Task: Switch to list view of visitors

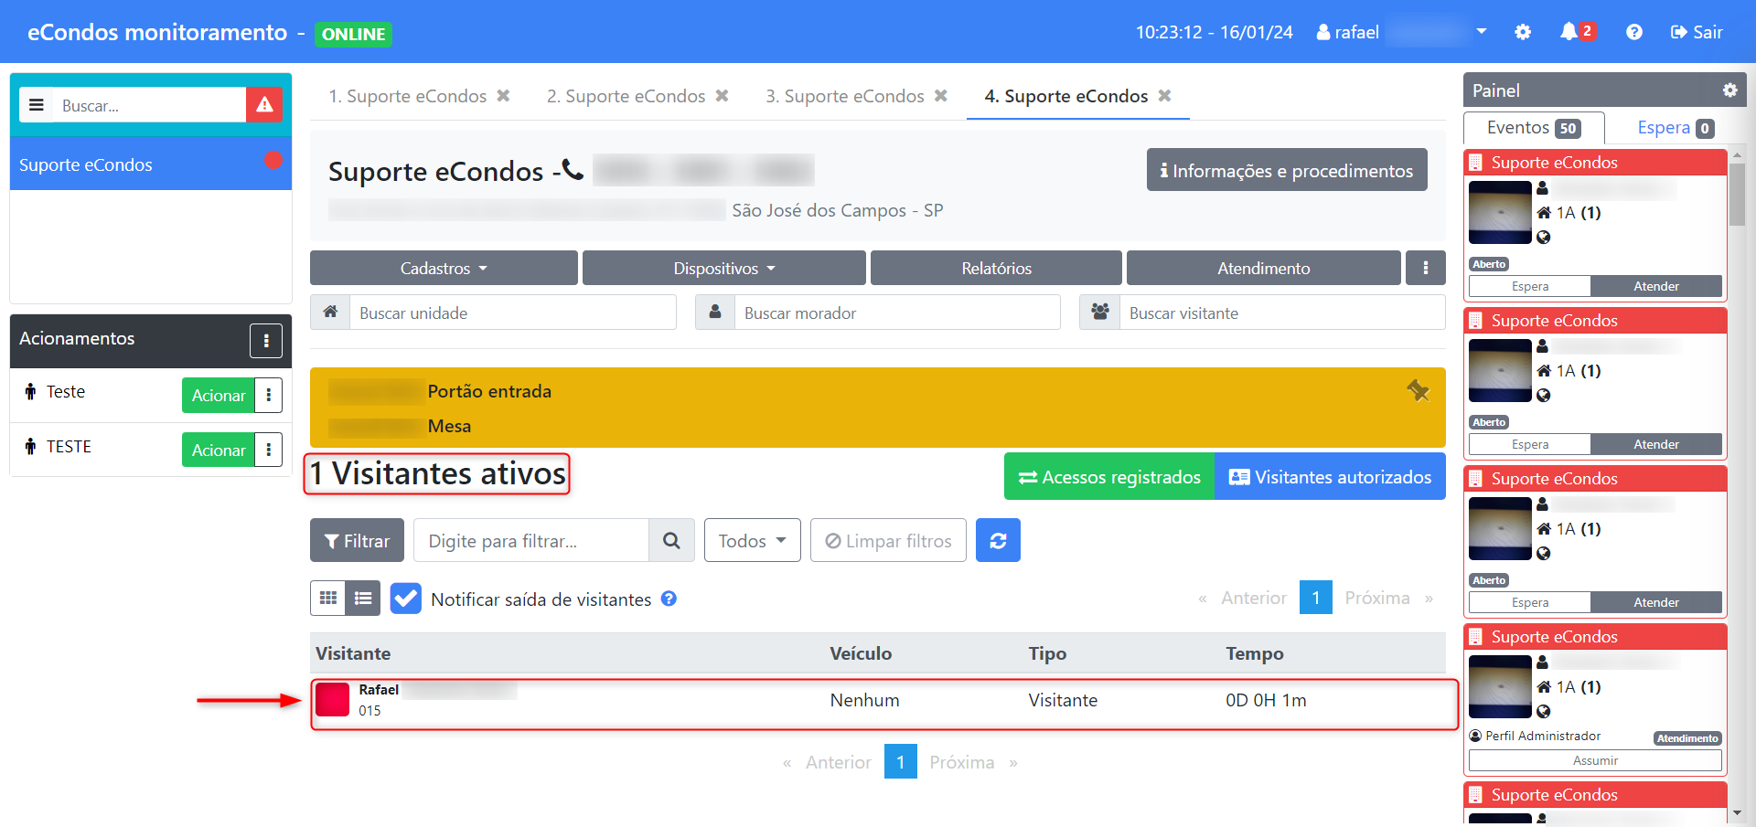Action: (x=363, y=599)
